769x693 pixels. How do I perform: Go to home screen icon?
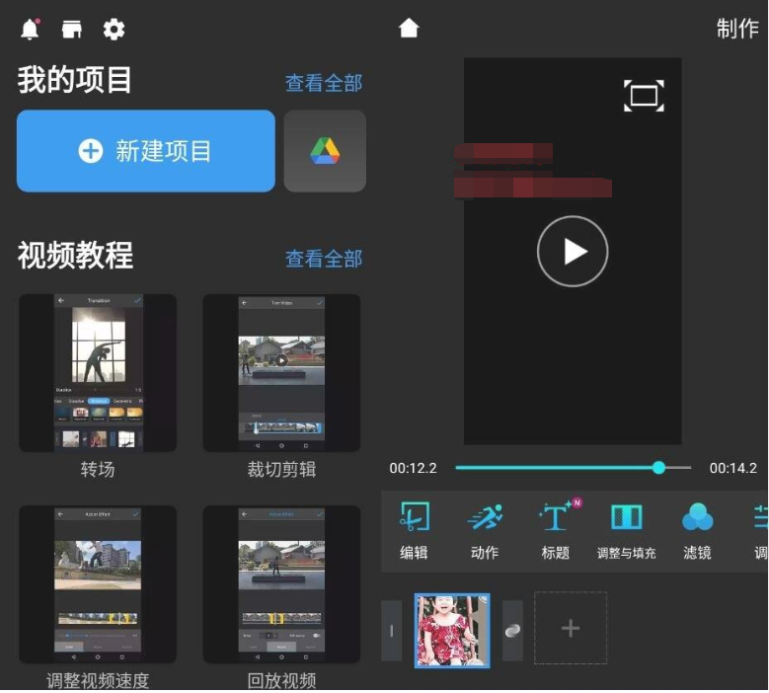pyautogui.click(x=409, y=29)
